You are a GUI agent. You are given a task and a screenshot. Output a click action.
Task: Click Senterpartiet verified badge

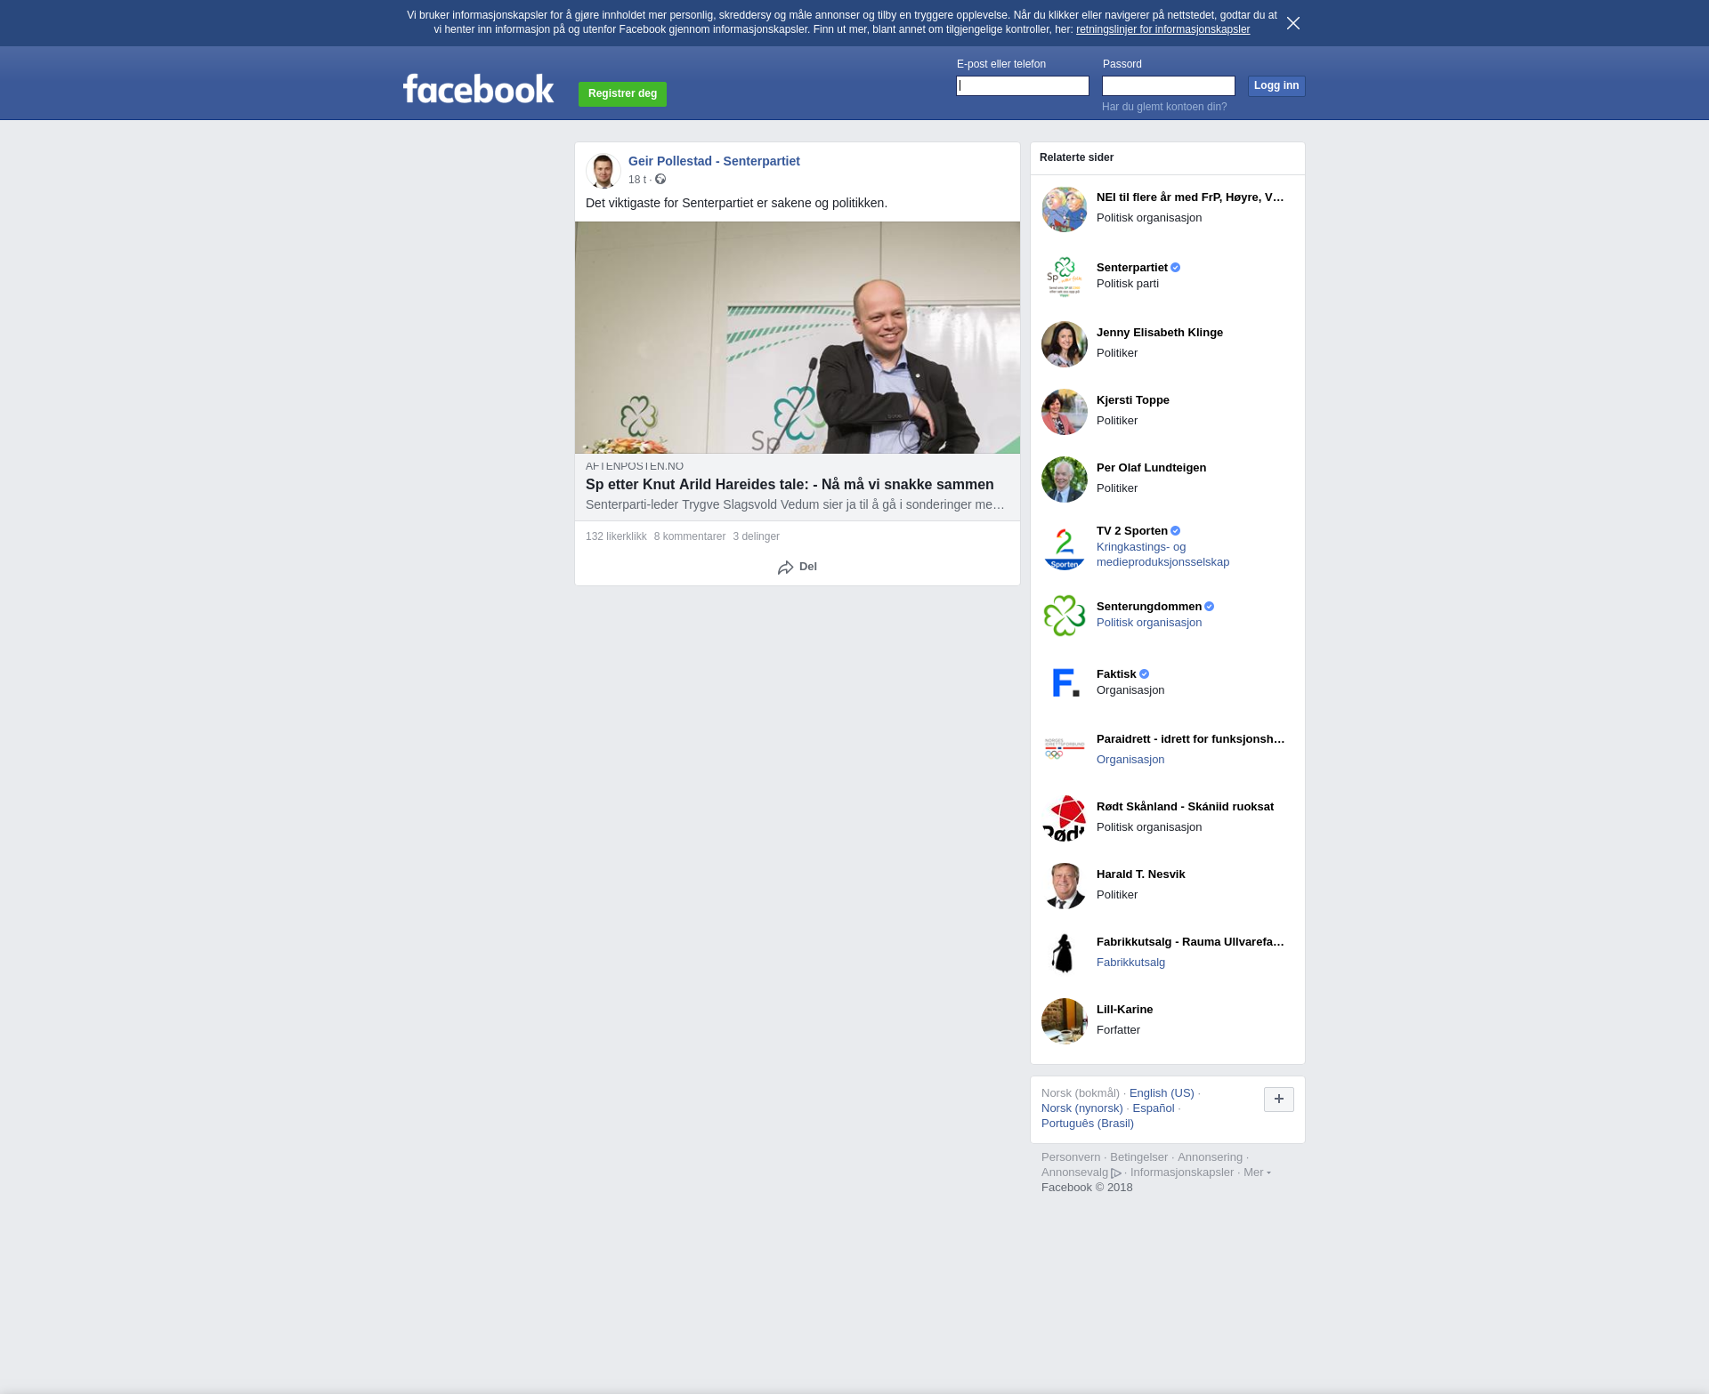1175,268
